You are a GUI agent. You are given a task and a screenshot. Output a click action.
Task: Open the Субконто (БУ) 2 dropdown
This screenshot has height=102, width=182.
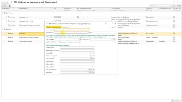click(94, 64)
